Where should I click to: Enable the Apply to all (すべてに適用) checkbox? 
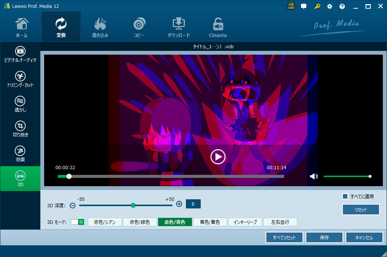[x=345, y=196]
